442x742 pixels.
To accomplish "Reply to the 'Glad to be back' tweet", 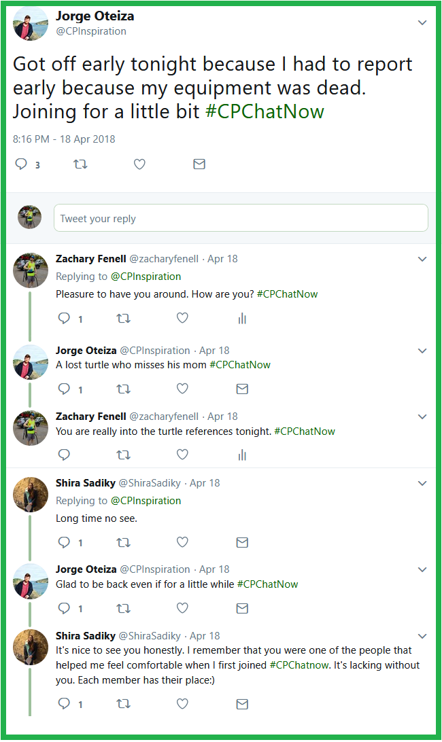I will [x=64, y=608].
